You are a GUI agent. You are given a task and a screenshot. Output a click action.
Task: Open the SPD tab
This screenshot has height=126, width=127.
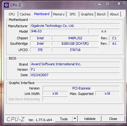(x=73, y=14)
